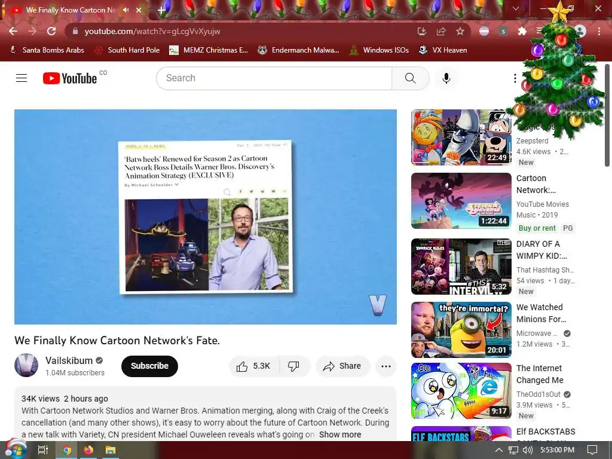
Task: Click the YouTube search field
Action: coord(274,78)
